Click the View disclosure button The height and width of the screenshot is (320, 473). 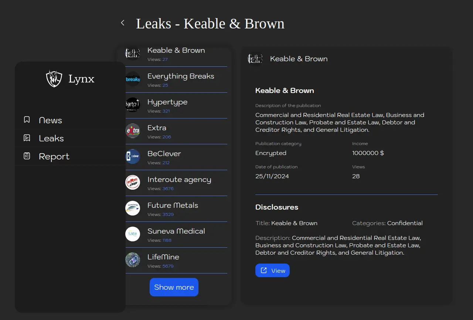pyautogui.click(x=272, y=271)
